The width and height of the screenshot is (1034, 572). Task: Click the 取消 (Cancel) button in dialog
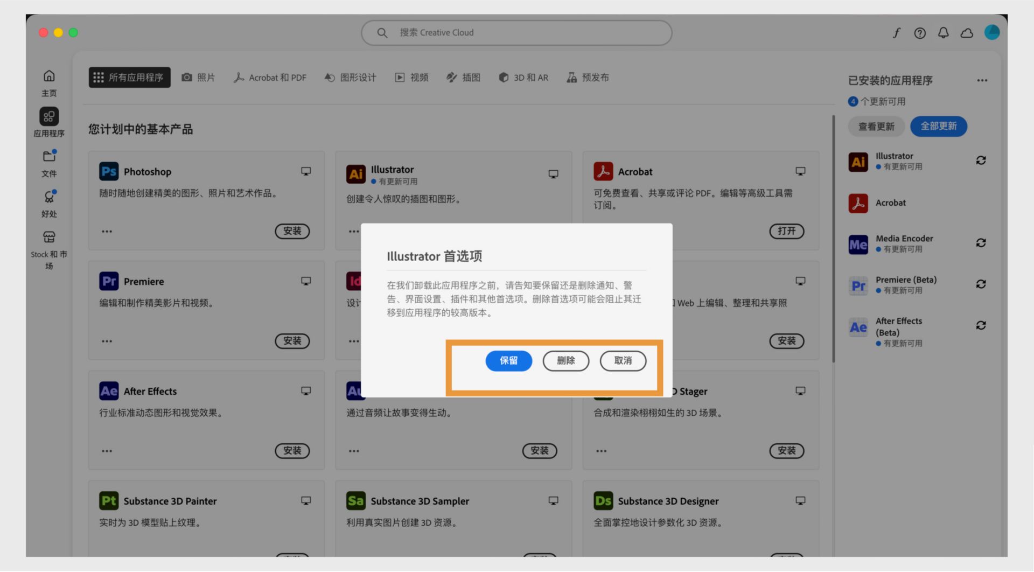point(623,361)
